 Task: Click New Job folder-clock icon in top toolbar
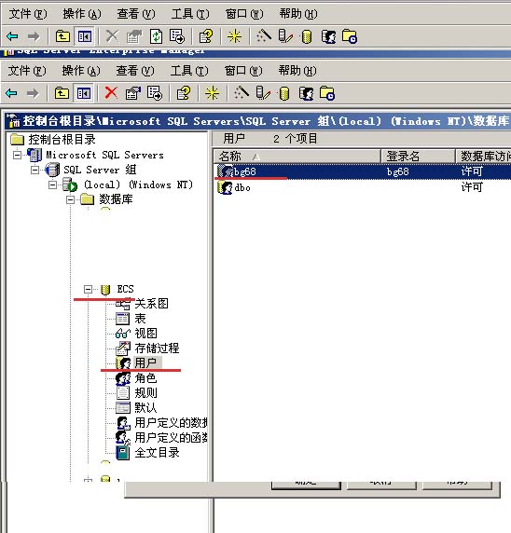[x=350, y=36]
